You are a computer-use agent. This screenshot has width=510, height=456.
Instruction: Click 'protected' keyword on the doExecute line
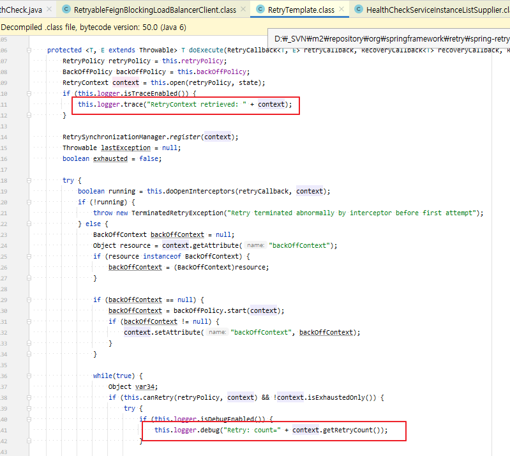64,50
